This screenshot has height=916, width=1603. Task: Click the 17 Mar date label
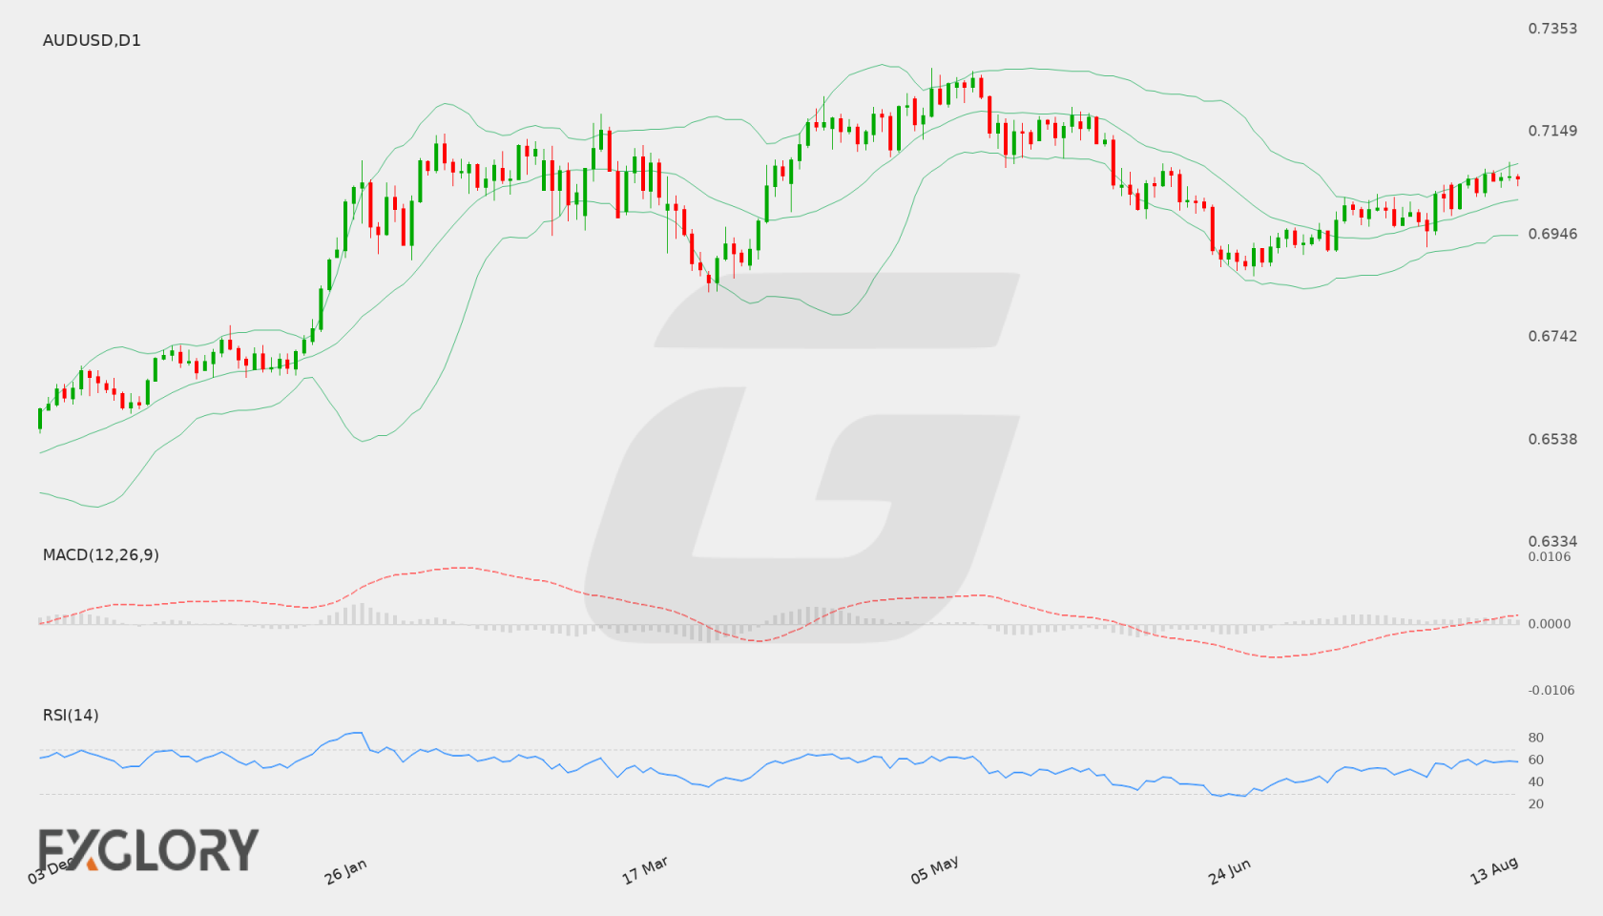[645, 870]
